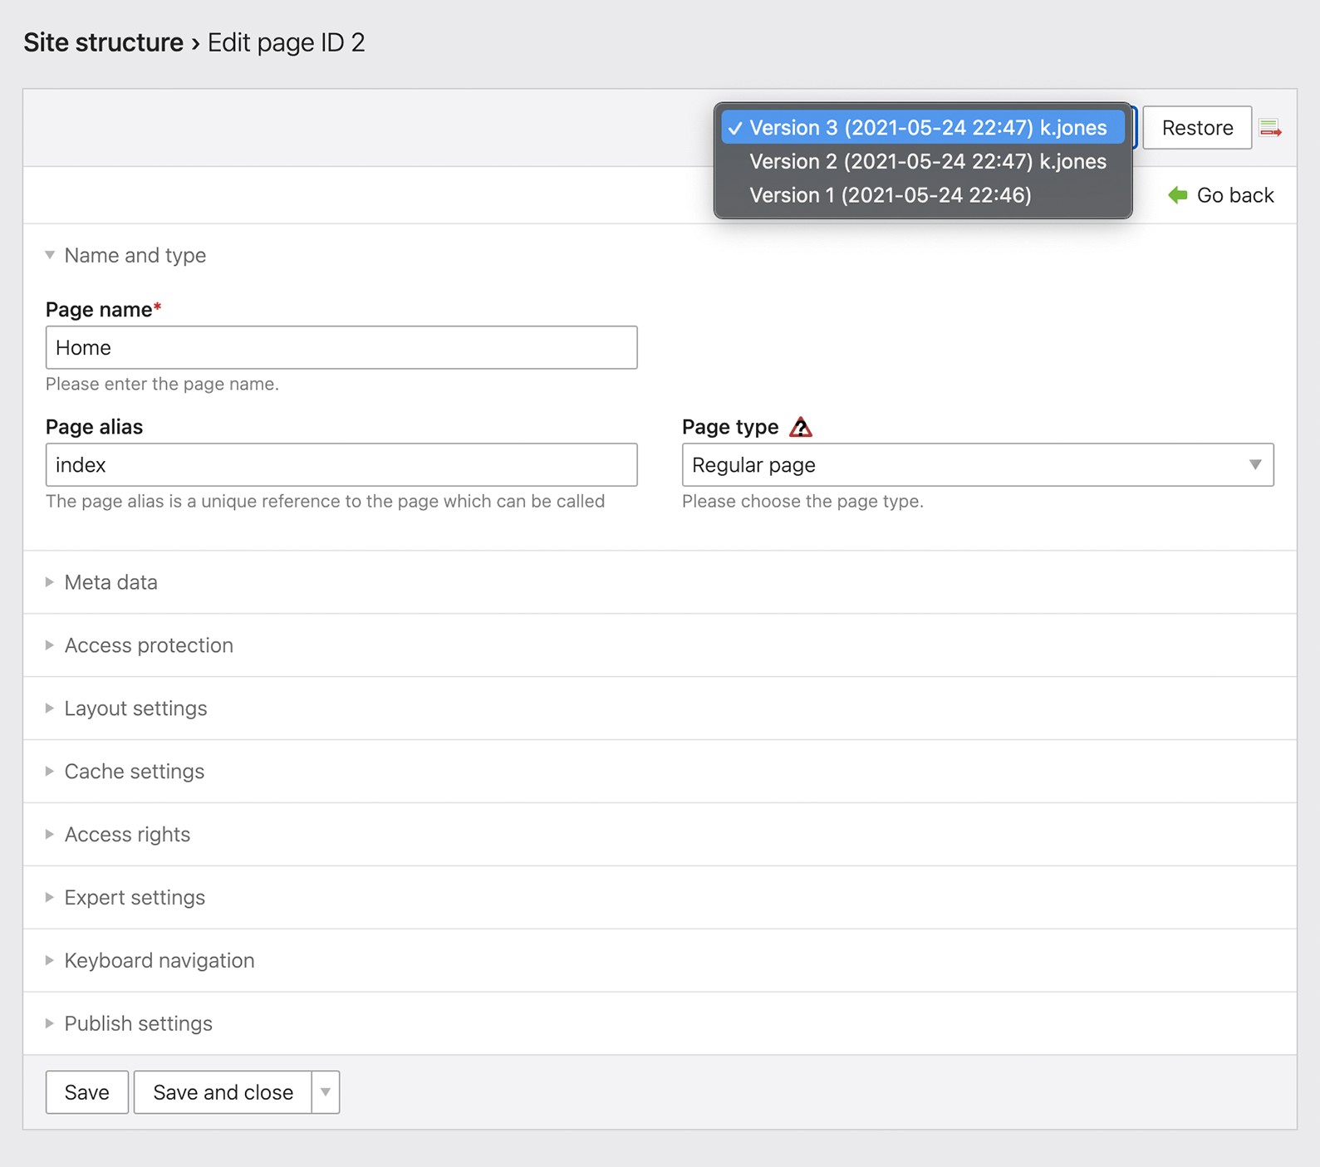
Task: Expand the Access protection section
Action: pyautogui.click(x=140, y=645)
